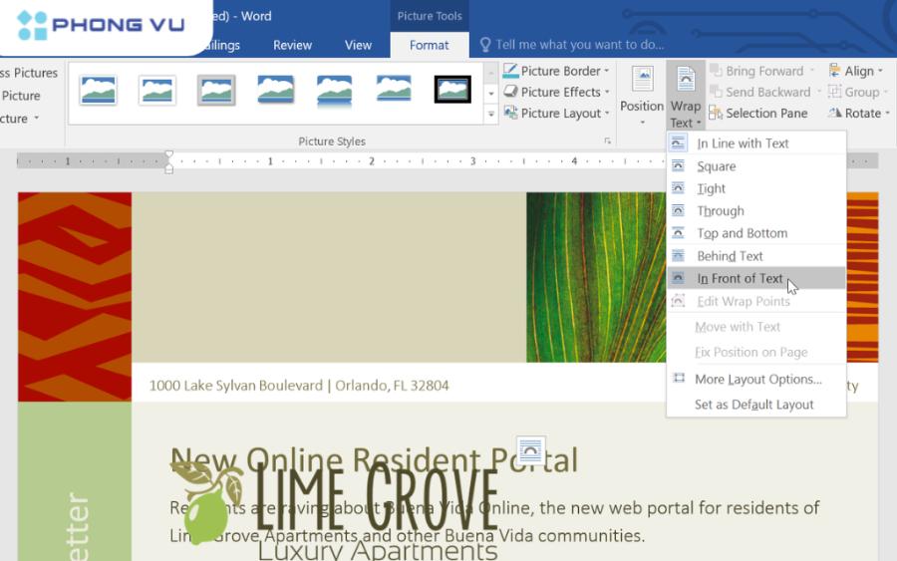Open the Position layout button
Image resolution: width=897 pixels, height=561 pixels.
(x=641, y=95)
